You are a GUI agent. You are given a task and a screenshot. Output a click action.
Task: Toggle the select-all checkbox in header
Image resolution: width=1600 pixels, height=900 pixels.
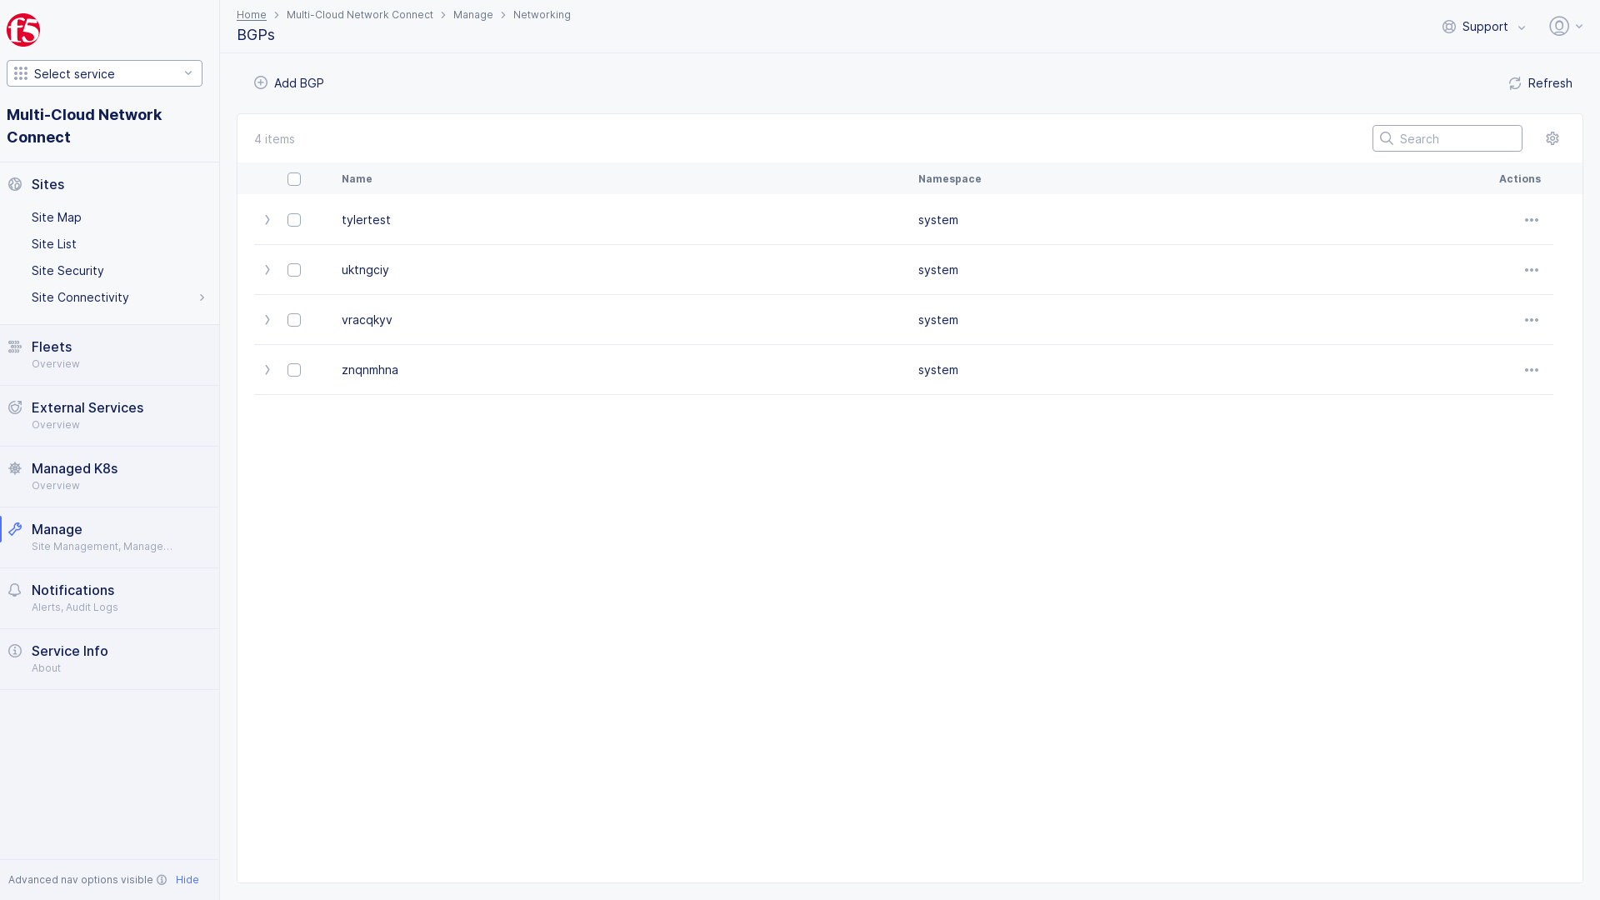pos(294,179)
